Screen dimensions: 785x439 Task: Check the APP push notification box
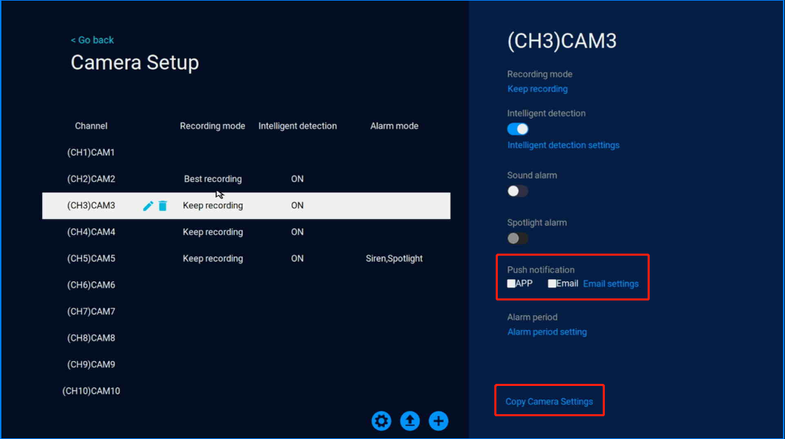(x=512, y=283)
